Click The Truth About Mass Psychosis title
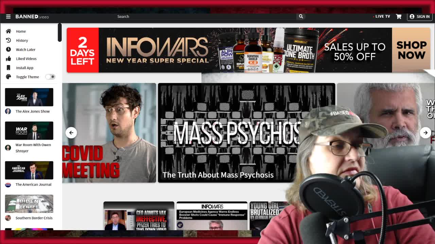Screen dimensions: 435x244 click(218, 175)
